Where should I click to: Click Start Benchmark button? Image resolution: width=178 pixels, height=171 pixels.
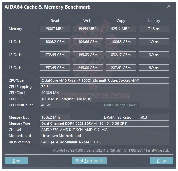89,161
